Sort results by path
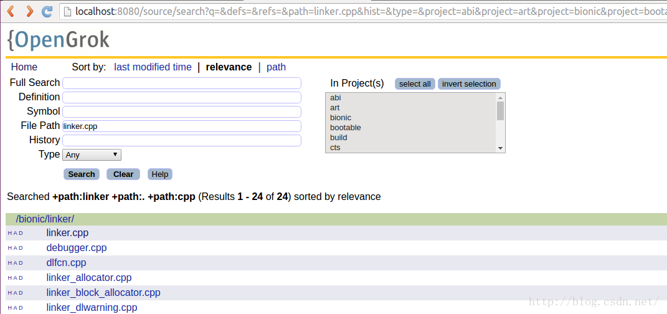Image resolution: width=667 pixels, height=314 pixels. point(276,67)
